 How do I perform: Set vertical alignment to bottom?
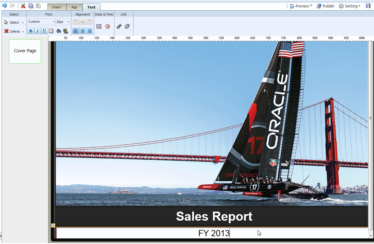(90, 21)
